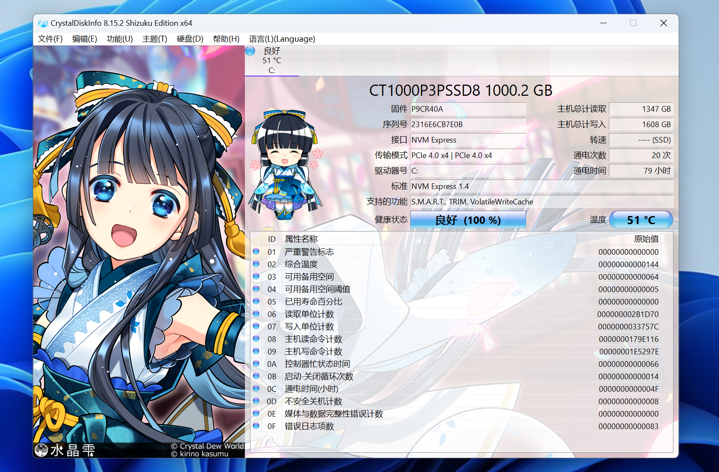Viewport: 719px width, 472px height.
Task: Click status orb for attribute 0F 错误日志项数
Action: (x=256, y=426)
